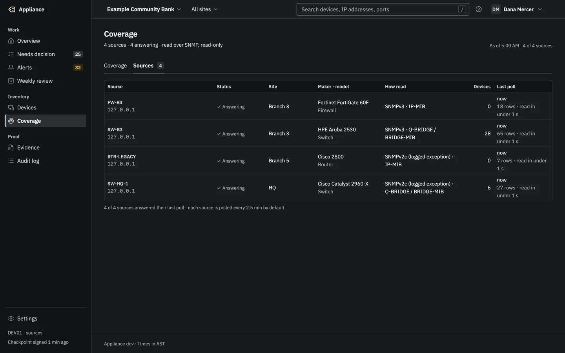Click the Settings gear icon
The height and width of the screenshot is (353, 565).
pyautogui.click(x=11, y=318)
